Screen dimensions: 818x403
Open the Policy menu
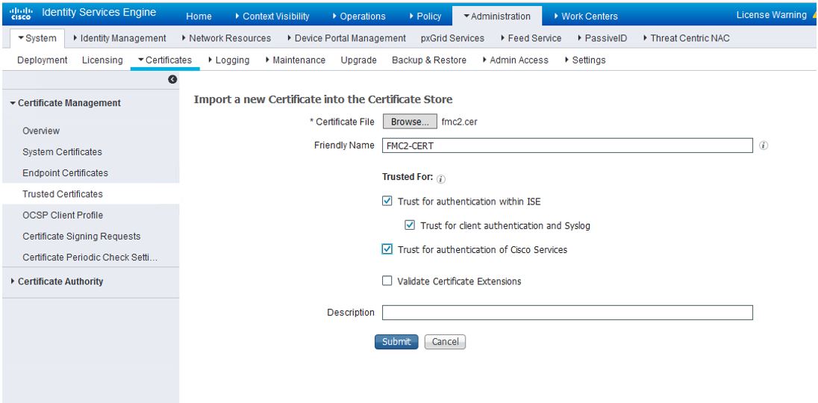point(425,16)
